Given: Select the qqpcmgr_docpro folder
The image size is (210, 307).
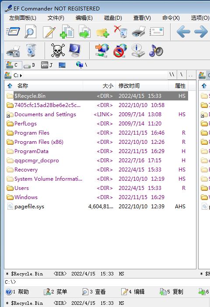Looking at the screenshot, I should click(97, 161).
